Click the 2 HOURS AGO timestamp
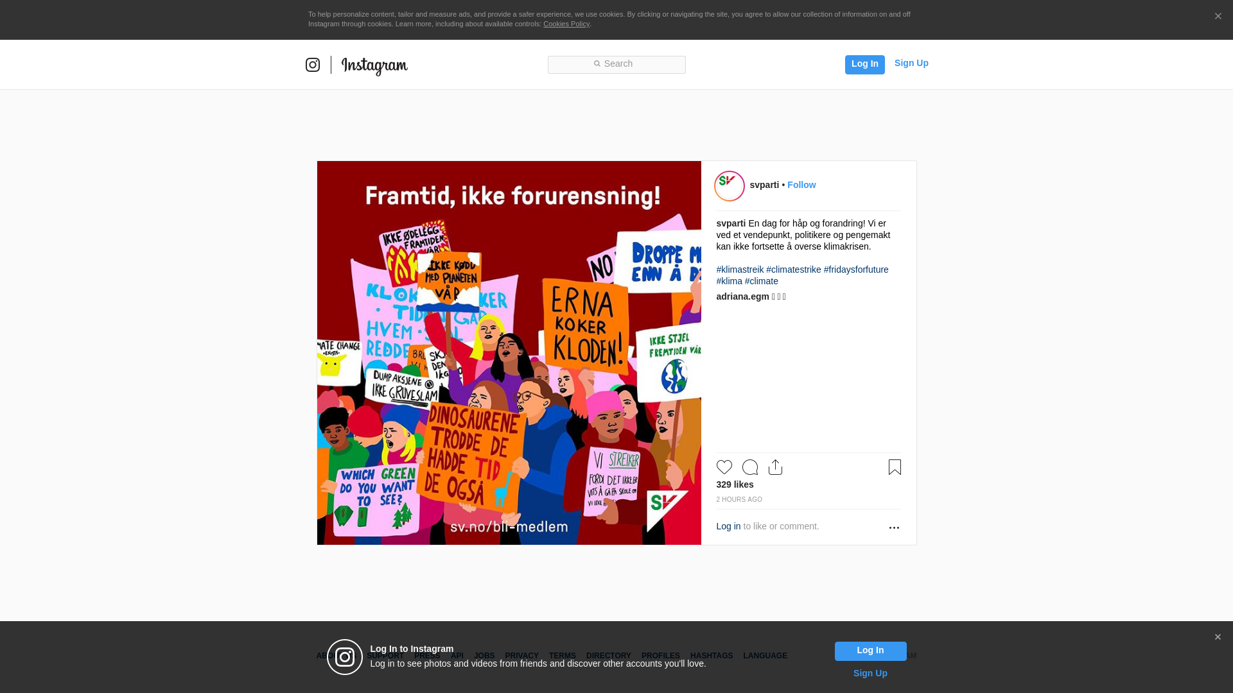The width and height of the screenshot is (1233, 693). click(739, 499)
